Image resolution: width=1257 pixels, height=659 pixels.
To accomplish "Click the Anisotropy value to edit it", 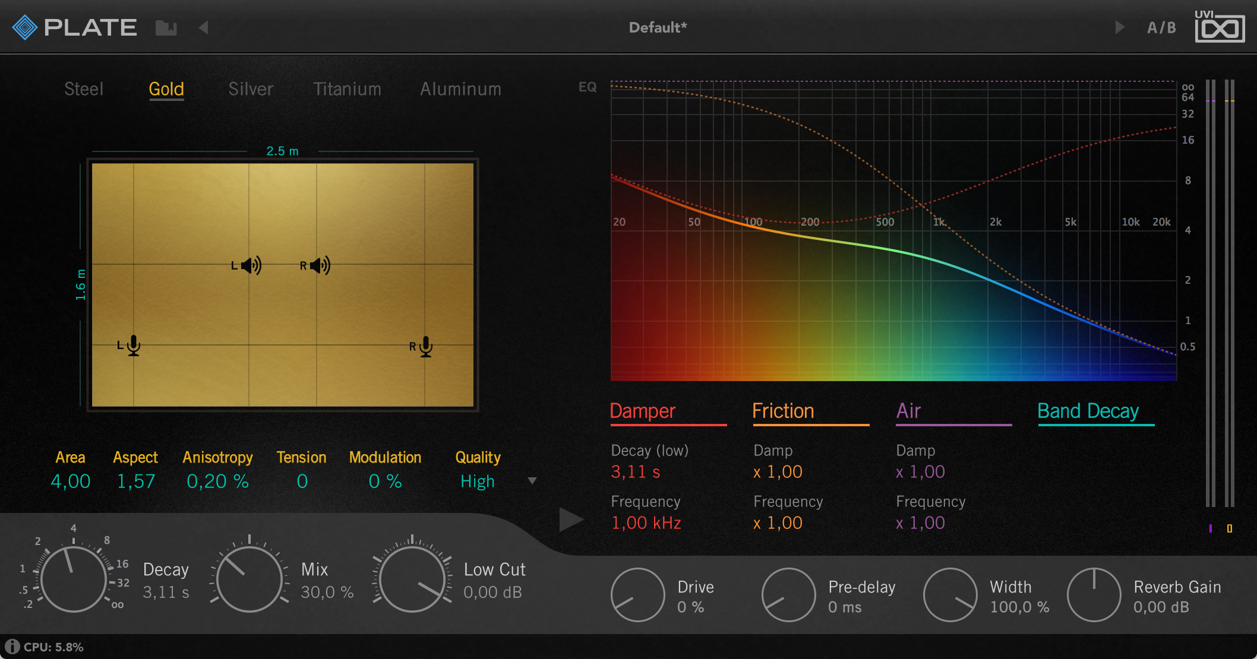I will point(217,481).
